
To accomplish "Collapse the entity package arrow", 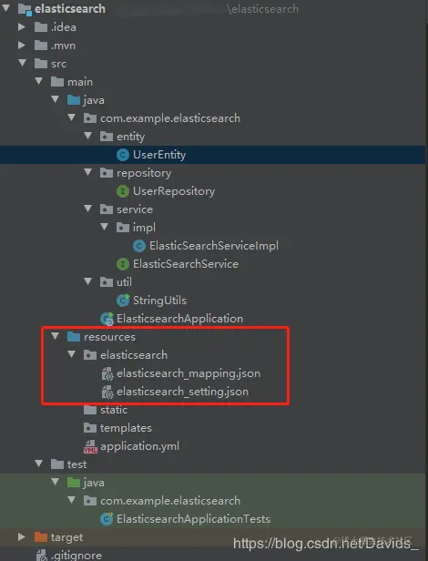I will click(x=88, y=135).
